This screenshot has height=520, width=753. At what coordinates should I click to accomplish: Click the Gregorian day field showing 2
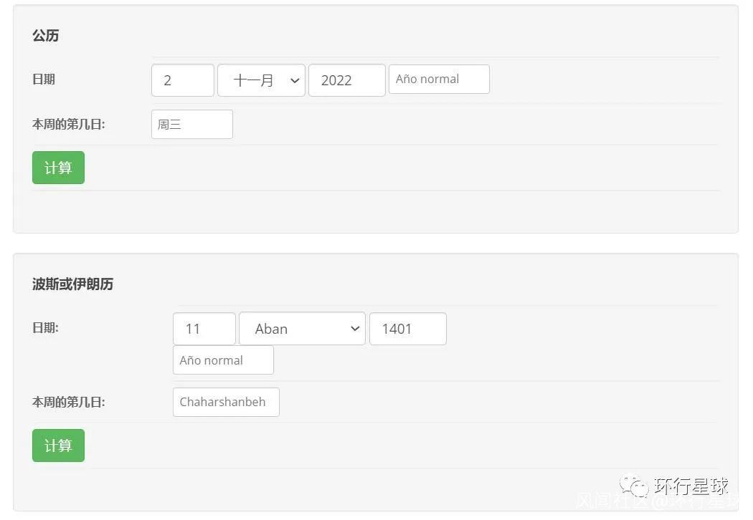tap(182, 80)
